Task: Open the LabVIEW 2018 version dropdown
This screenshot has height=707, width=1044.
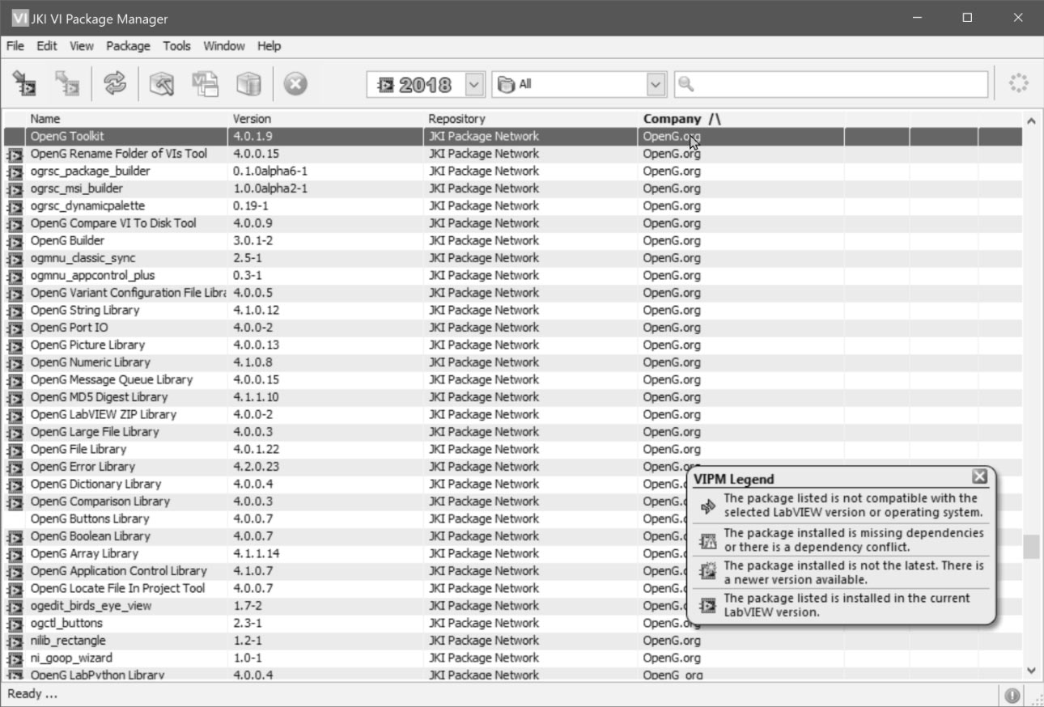Action: (x=474, y=84)
